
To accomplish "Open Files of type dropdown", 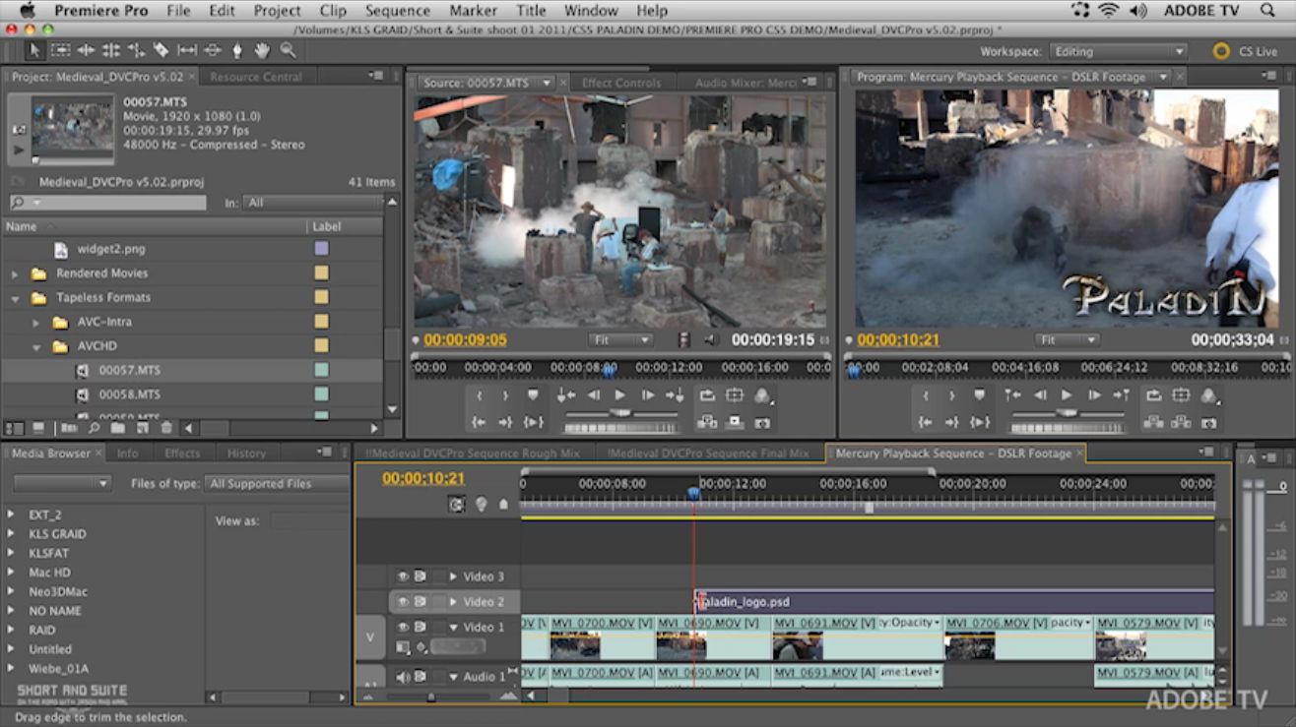I will pyautogui.click(x=277, y=484).
